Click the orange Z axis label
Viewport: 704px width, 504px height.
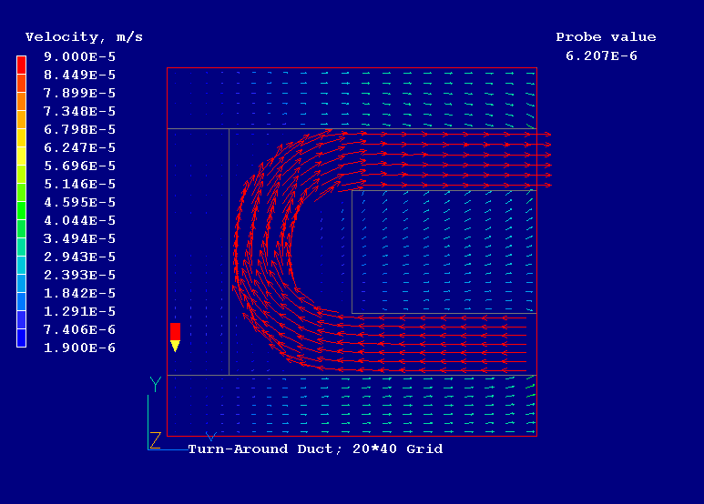coord(155,440)
